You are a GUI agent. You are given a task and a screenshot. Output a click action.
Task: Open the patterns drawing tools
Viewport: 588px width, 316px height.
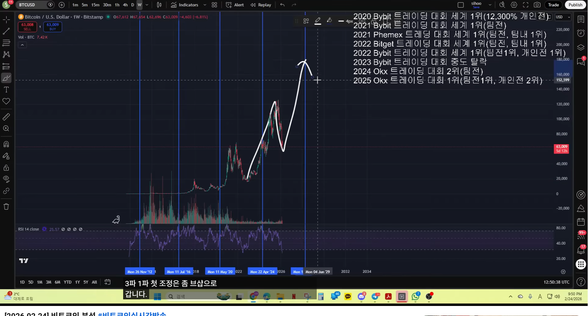6,54
